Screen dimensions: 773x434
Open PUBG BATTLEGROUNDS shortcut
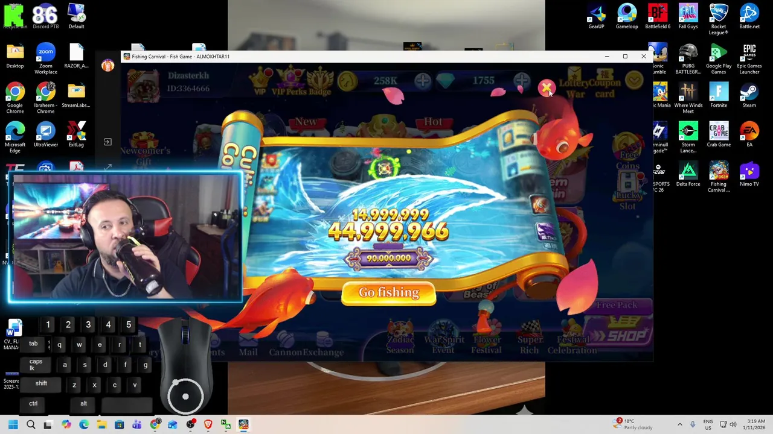tap(688, 59)
